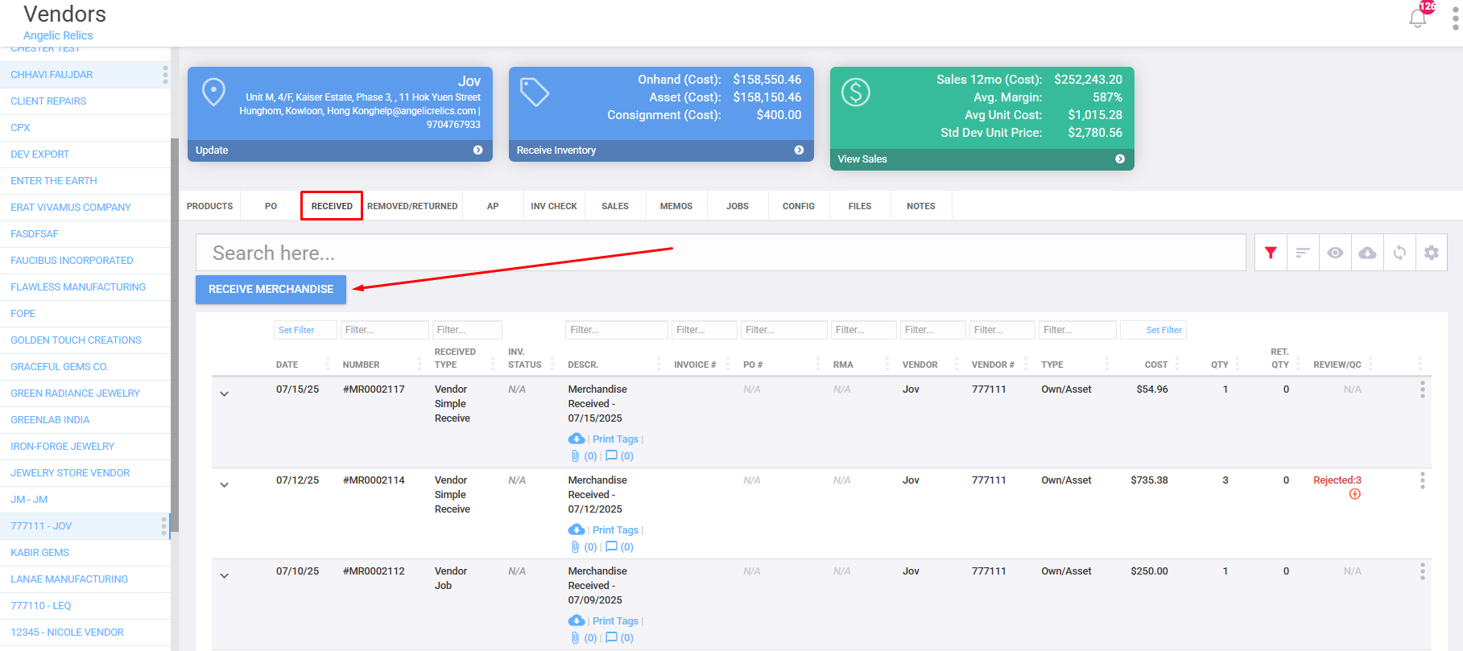This screenshot has width=1463, height=651.
Task: Select FLAWLESS MANUFACTURING vendor
Action: click(78, 287)
